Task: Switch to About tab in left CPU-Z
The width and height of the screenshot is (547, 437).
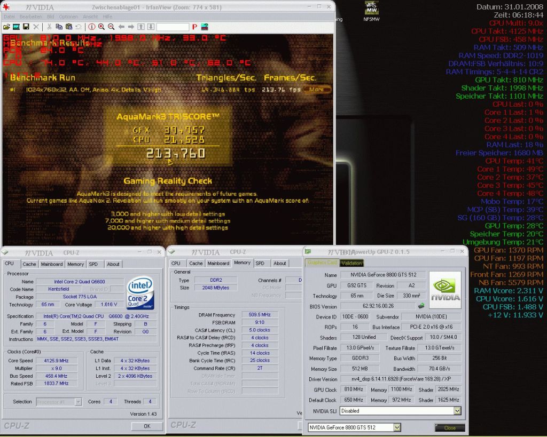Action: 113,264
